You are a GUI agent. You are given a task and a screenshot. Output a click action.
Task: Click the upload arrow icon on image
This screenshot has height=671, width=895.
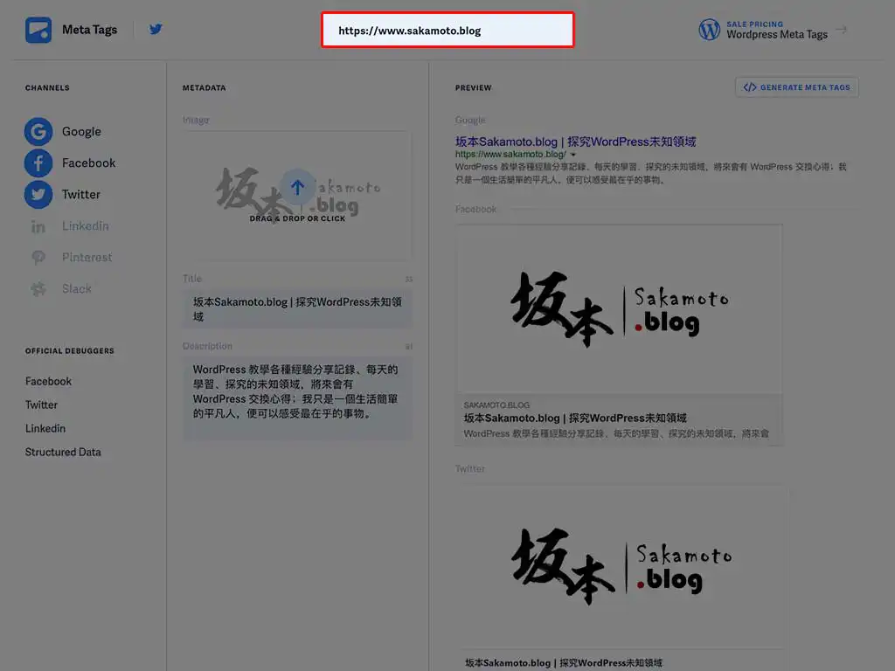(x=297, y=187)
